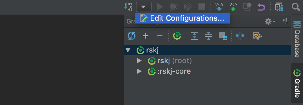Attach Gradle project plus button
The image size is (303, 105).
pyautogui.click(x=146, y=36)
